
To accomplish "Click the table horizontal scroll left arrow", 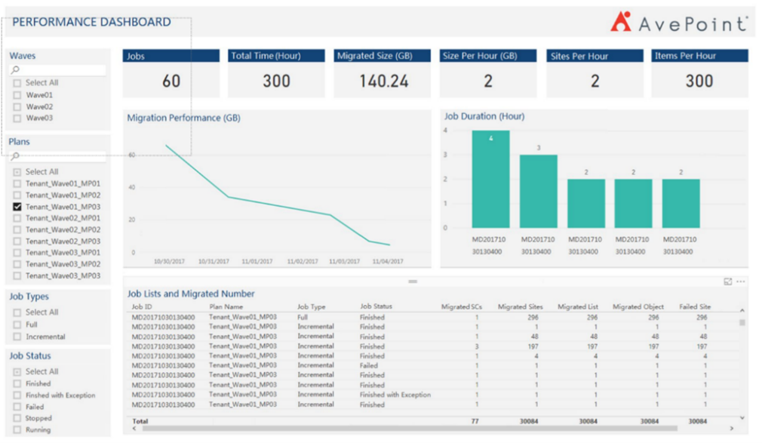I will pos(134,429).
